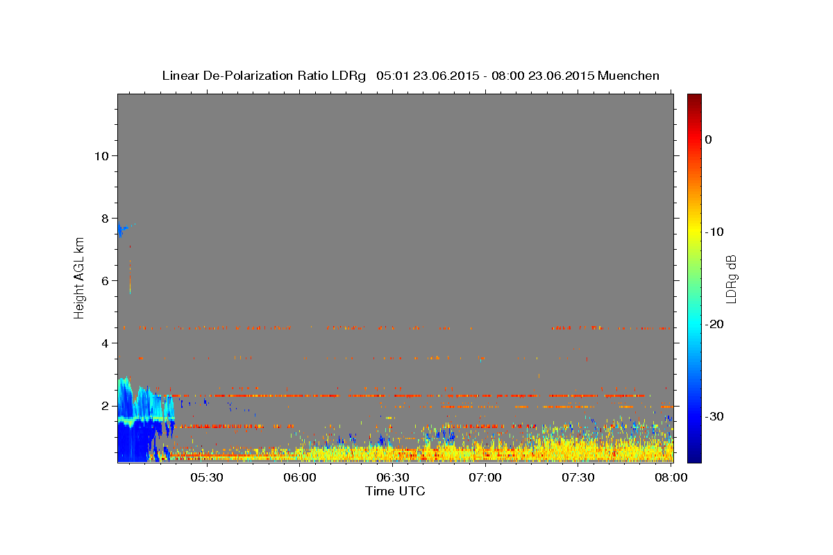This screenshot has width=833, height=555.
Task: Click the colorbar value -20
Action: coord(714,324)
